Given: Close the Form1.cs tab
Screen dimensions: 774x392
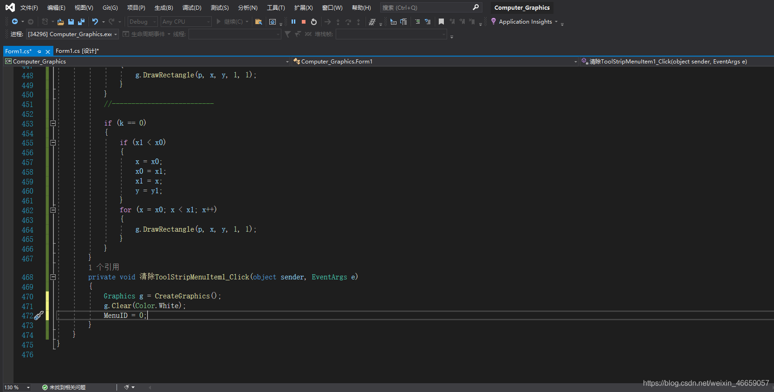Looking at the screenshot, I should (x=47, y=51).
